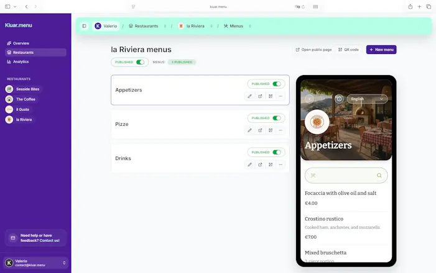Edit the Appetizers menu with pencil icon

[x=249, y=96]
